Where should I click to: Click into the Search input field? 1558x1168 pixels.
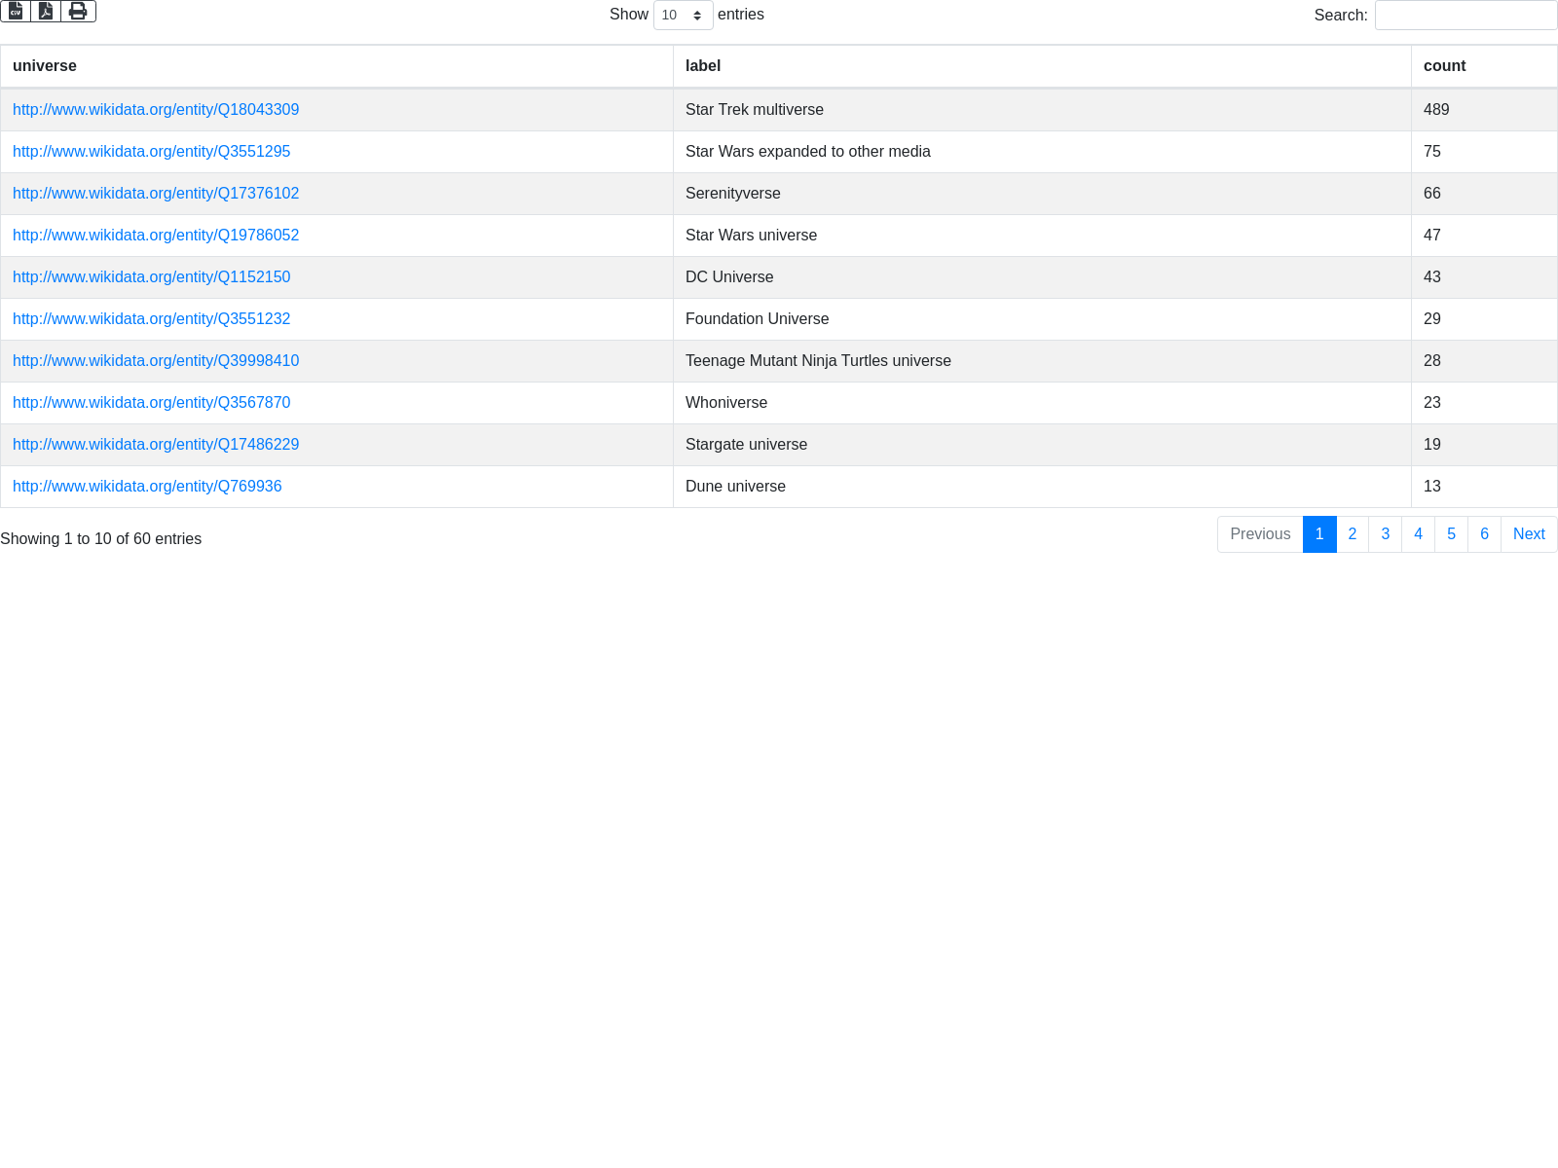tap(1465, 16)
